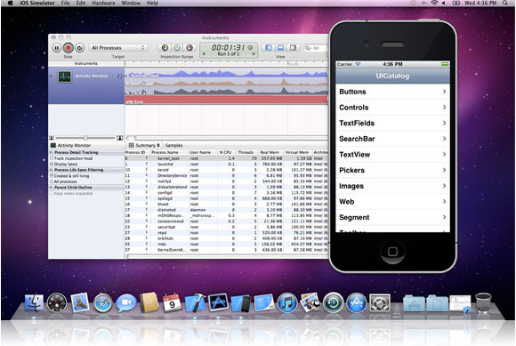The height and width of the screenshot is (346, 516).
Task: Open Safari from the dock
Action: (x=102, y=303)
